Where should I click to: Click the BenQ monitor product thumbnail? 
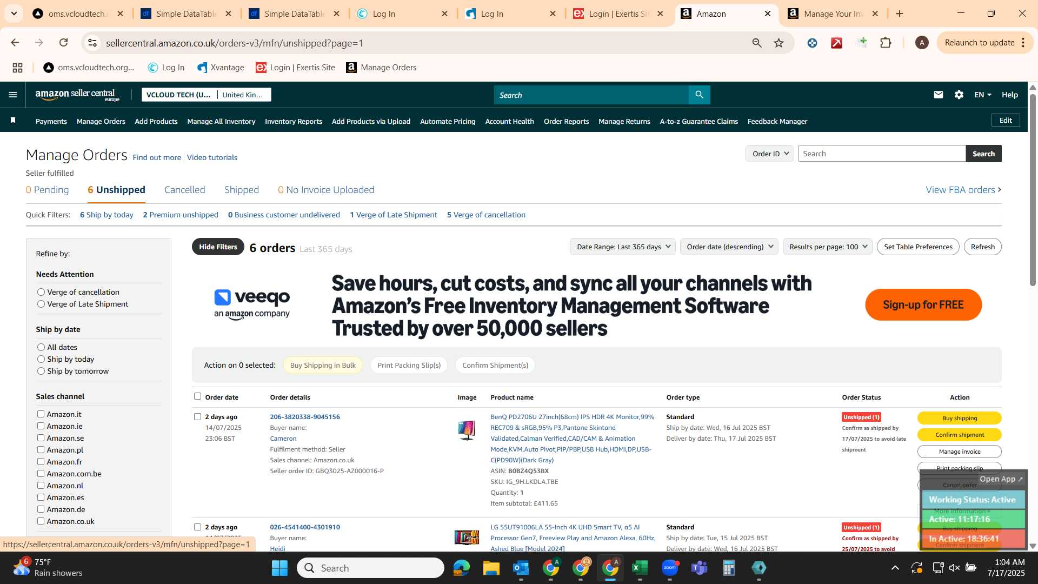click(x=467, y=430)
